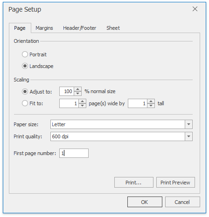Click the pages tall field
The image size is (209, 217).
tap(138, 103)
